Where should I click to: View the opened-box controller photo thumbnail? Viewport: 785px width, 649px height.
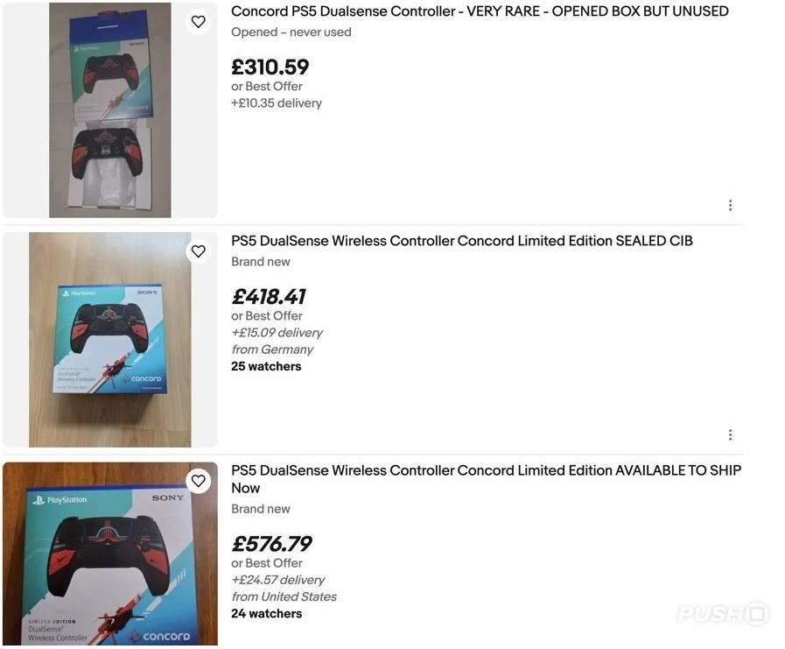coord(110,110)
